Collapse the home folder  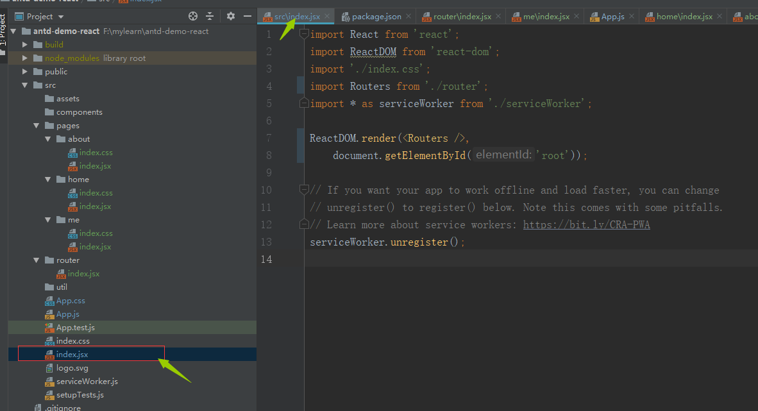point(48,180)
